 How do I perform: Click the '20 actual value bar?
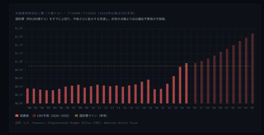(x=155, y=96)
